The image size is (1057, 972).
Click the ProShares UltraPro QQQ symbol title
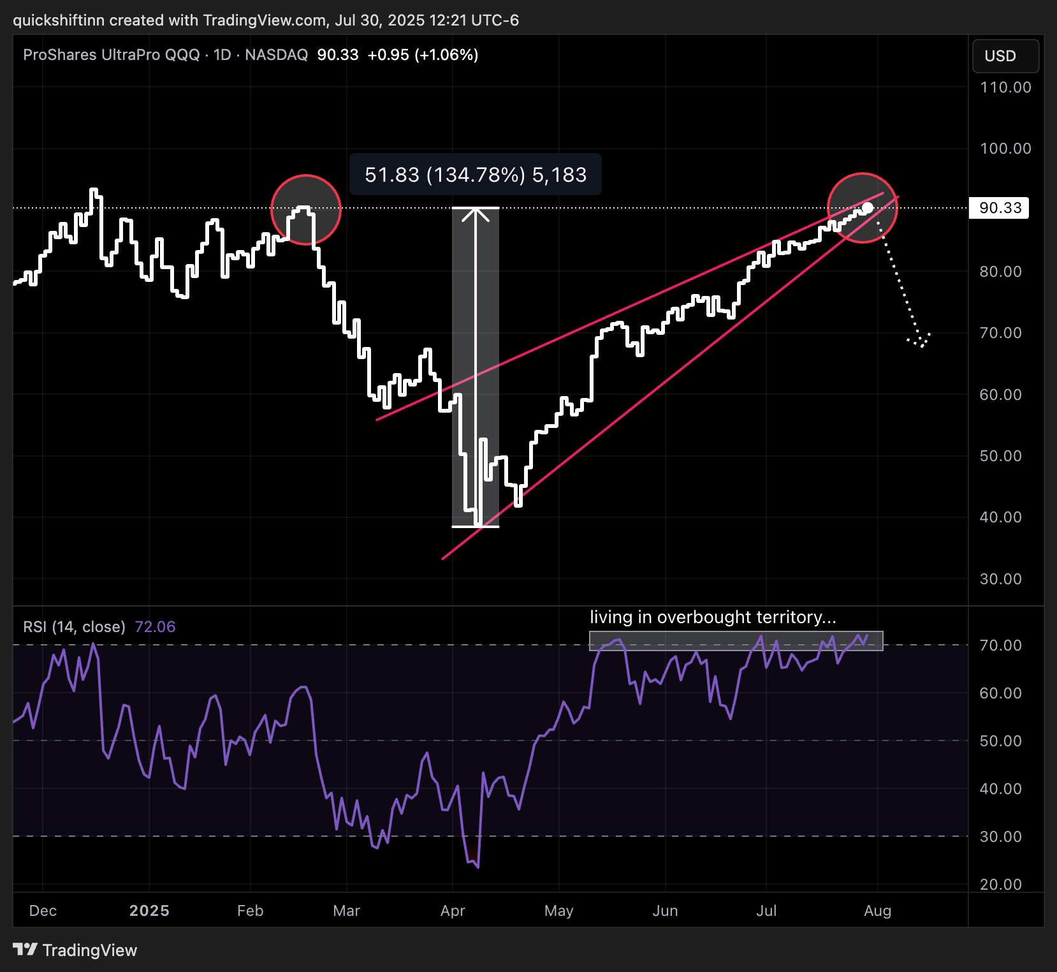tap(112, 55)
